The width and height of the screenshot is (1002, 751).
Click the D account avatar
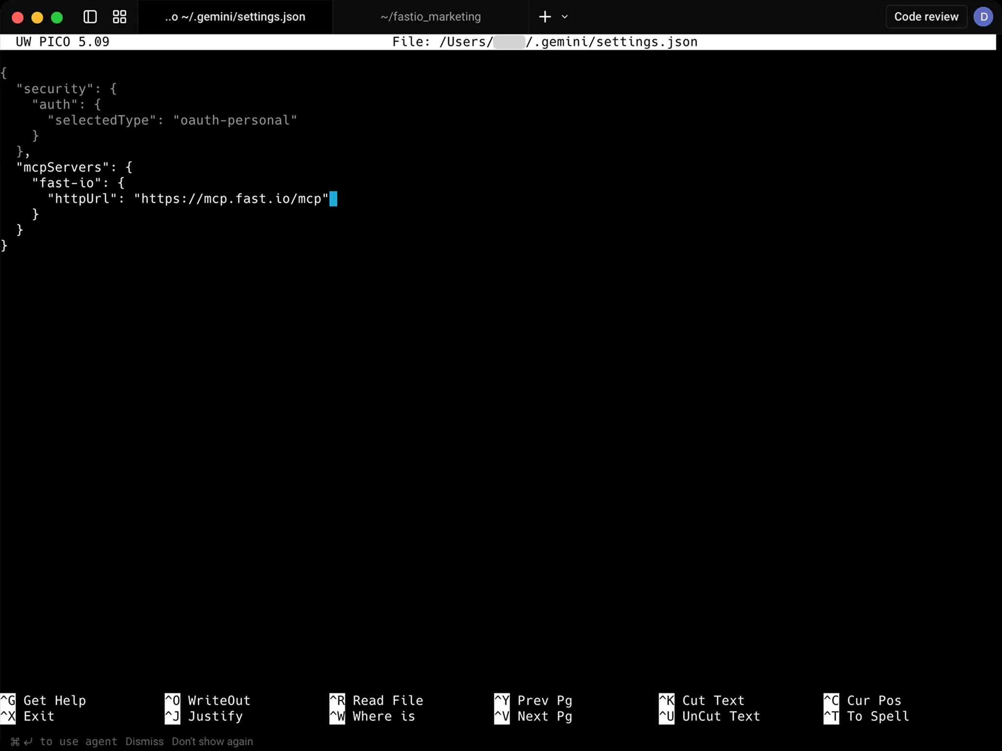tap(983, 16)
